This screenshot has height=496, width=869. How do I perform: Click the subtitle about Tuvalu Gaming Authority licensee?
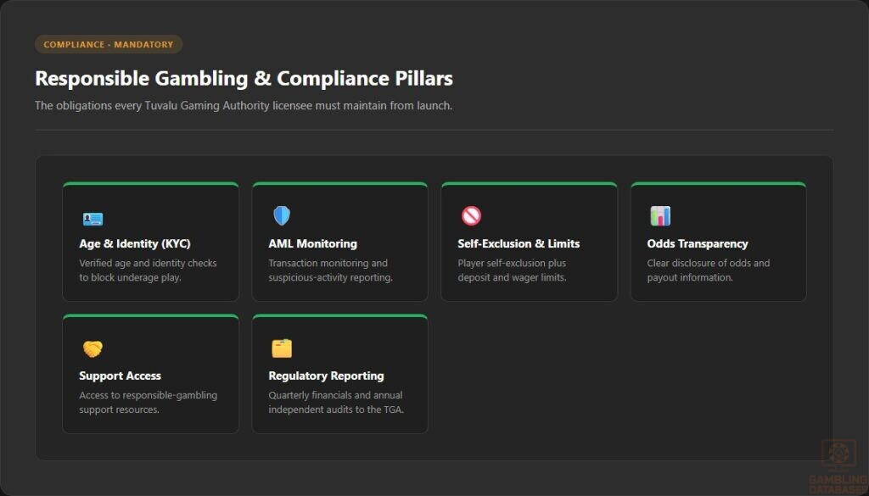click(244, 105)
